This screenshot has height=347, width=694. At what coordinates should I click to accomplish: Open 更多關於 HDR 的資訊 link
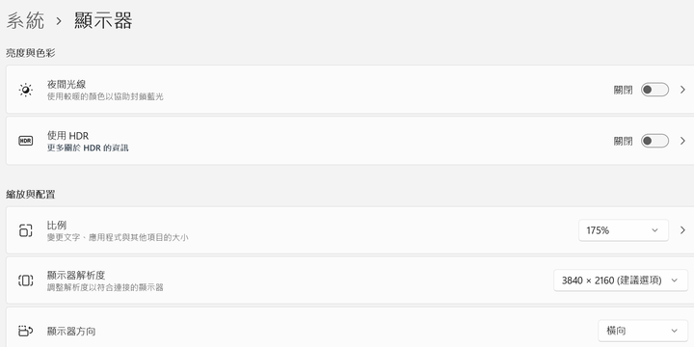(88, 147)
